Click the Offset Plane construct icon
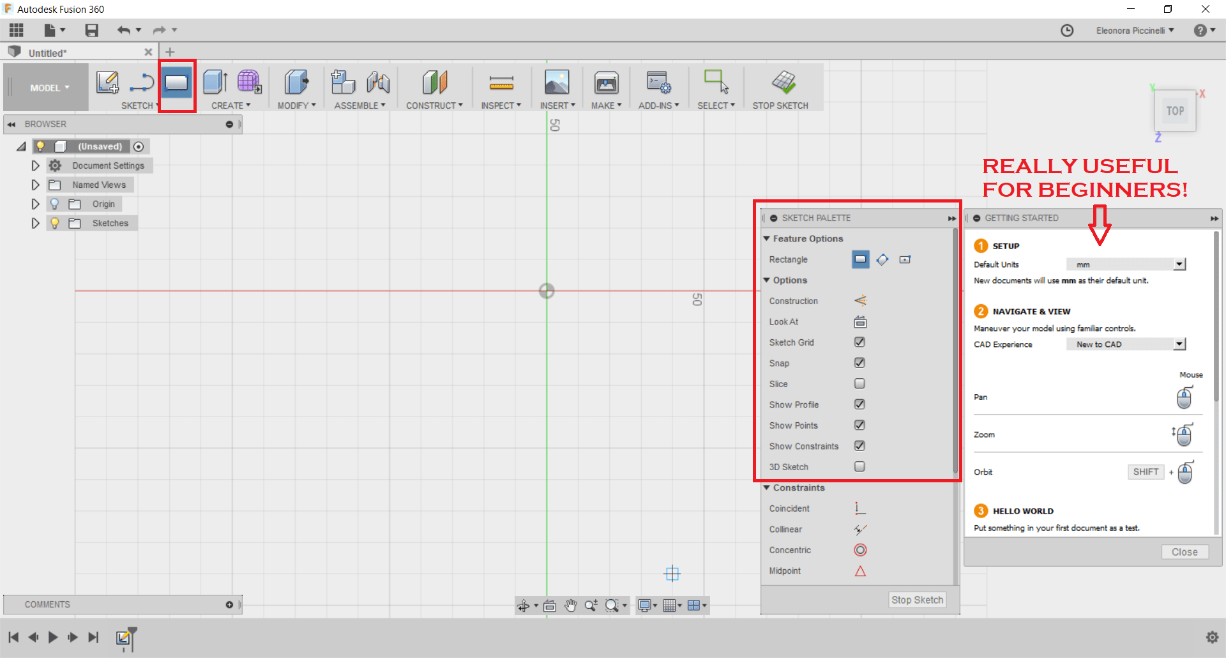Viewport: 1226px width, 658px height. [x=434, y=82]
